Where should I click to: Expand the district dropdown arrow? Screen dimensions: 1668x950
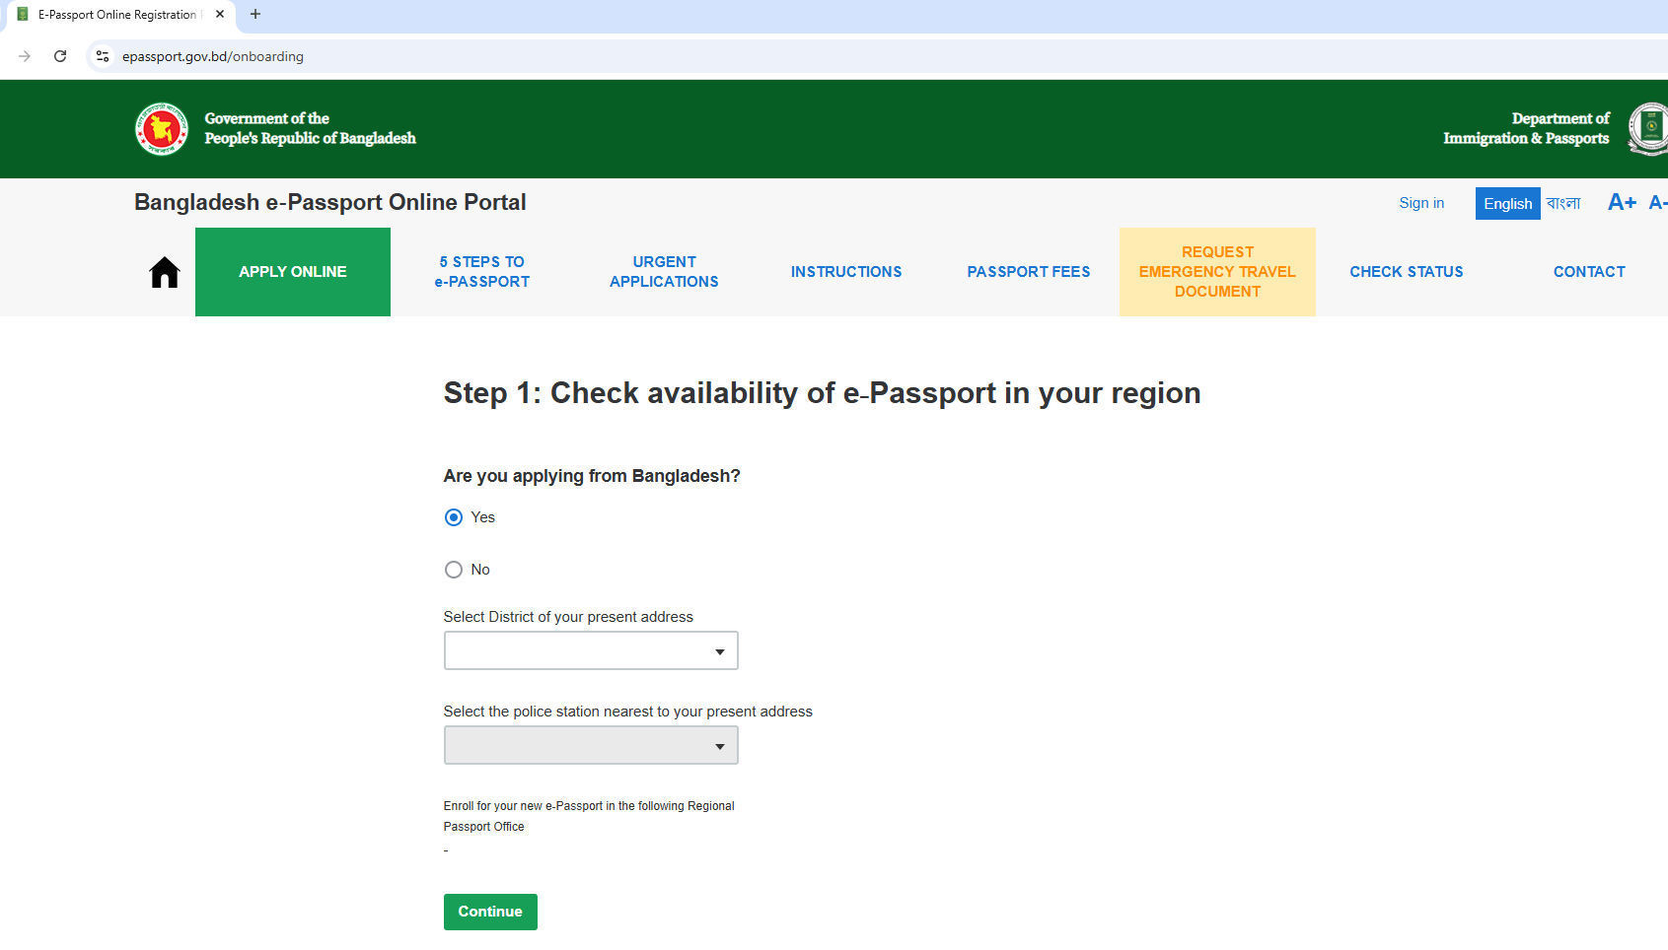click(x=719, y=650)
